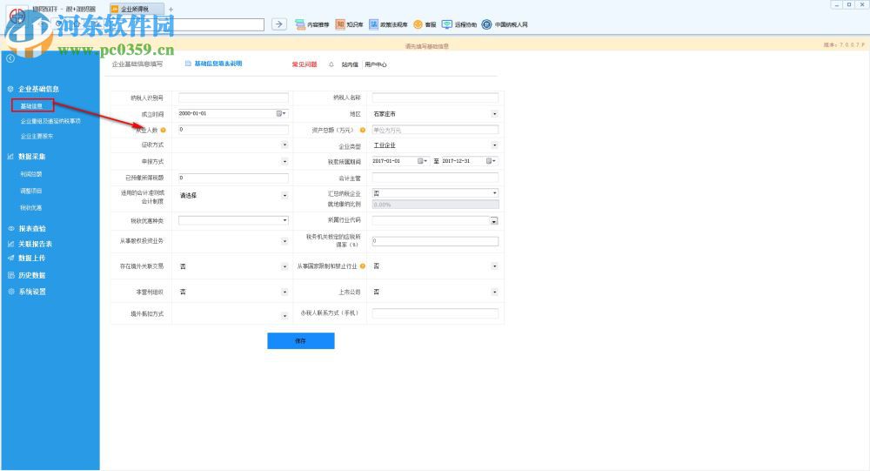The height and width of the screenshot is (471, 870).
Task: Open the 从事股权投资业务 dropdown
Action: (x=233, y=241)
